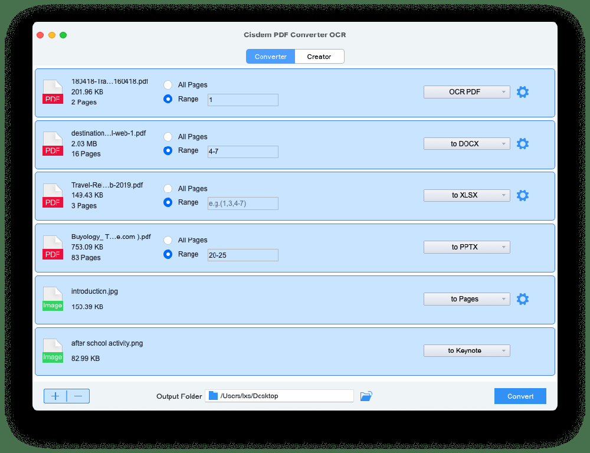Switch to the Creator tab
This screenshot has width=590, height=453.
coord(319,57)
